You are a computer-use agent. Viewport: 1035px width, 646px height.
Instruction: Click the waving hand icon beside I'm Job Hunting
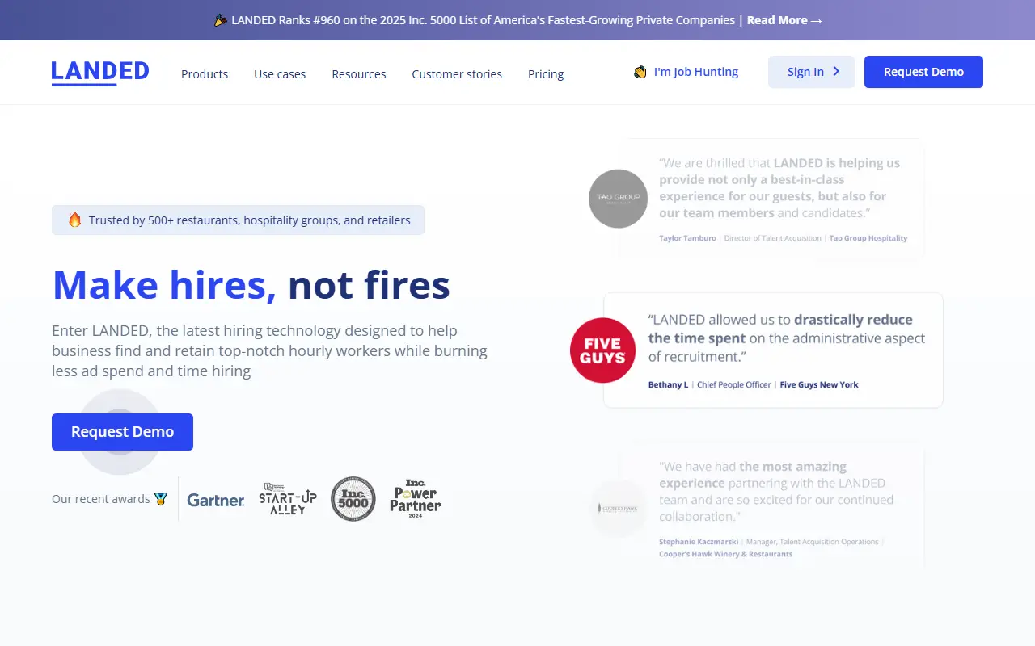click(640, 72)
